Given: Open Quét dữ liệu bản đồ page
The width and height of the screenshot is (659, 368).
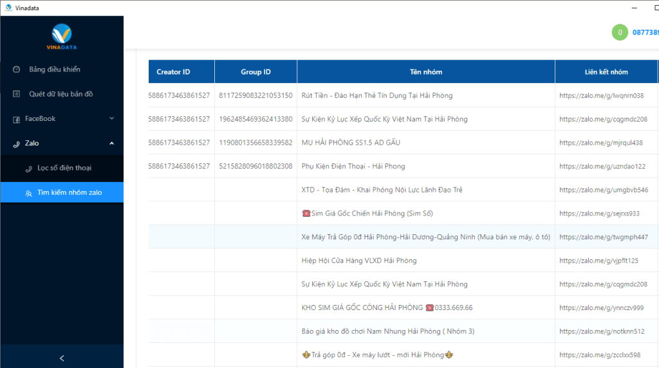Looking at the screenshot, I should pos(61,94).
